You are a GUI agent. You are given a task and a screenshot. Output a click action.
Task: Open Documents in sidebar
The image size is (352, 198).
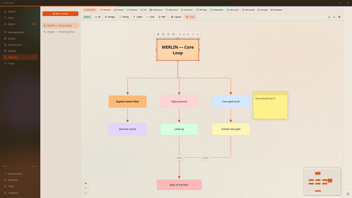(x=20, y=45)
